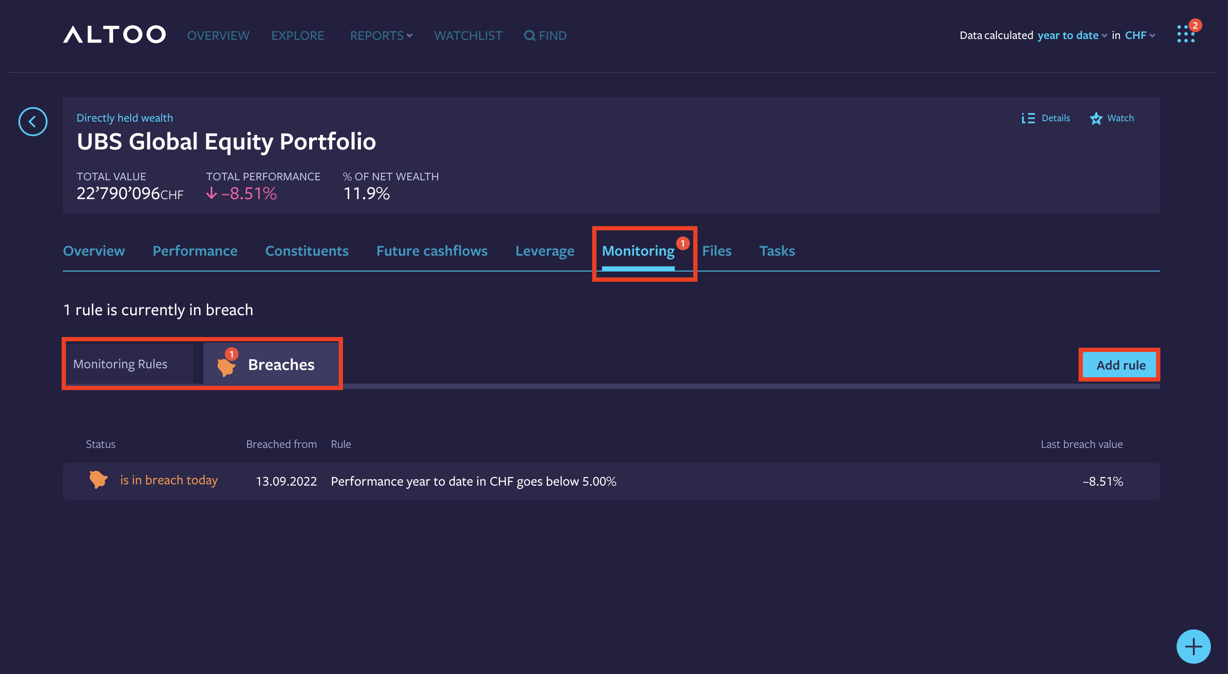The width and height of the screenshot is (1228, 674).
Task: Open Watchlist in top navigation
Action: (x=468, y=35)
